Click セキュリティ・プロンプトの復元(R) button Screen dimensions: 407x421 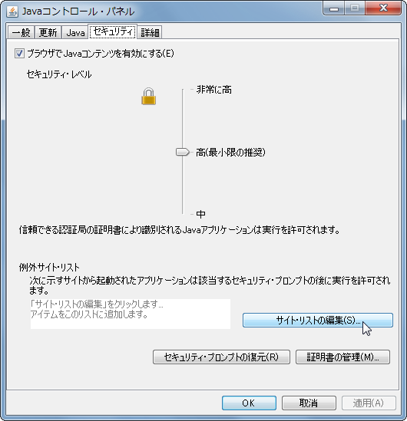[x=221, y=357]
